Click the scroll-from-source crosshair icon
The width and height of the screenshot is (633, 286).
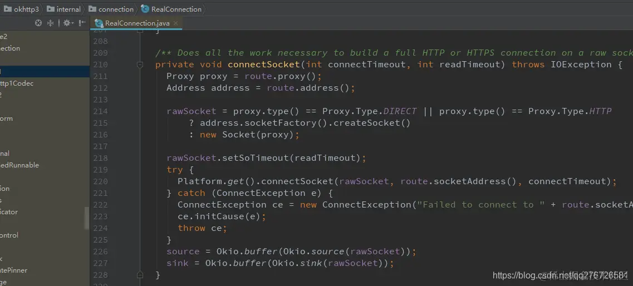point(38,23)
